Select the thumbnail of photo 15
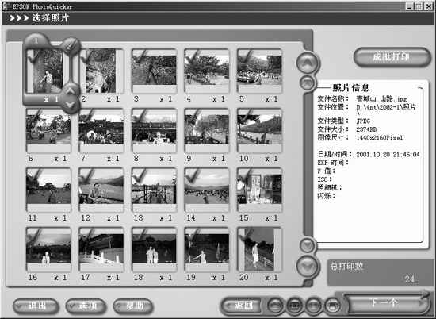The image size is (436, 319). (259, 190)
